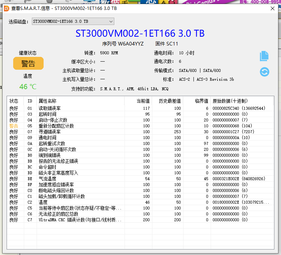Select the 起转重试次数 row
Viewport: 281px width, 255px height.
pyautogui.click(x=141, y=143)
